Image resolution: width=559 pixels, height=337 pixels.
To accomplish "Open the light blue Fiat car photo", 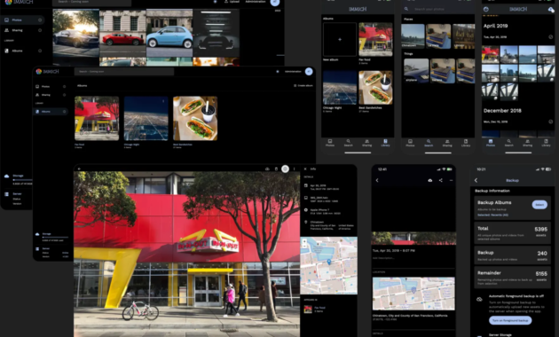I will pyautogui.click(x=169, y=33).
